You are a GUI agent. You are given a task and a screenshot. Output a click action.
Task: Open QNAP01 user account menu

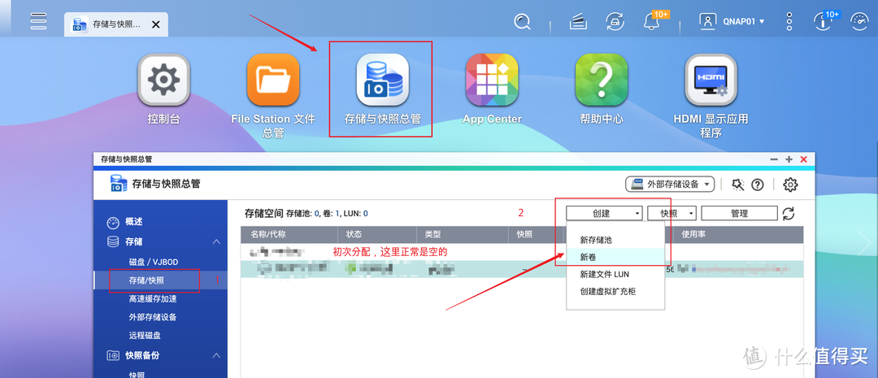click(x=732, y=21)
